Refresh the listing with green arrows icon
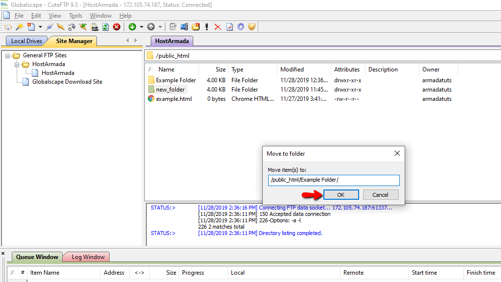This screenshot has height=282, width=501. [x=106, y=27]
